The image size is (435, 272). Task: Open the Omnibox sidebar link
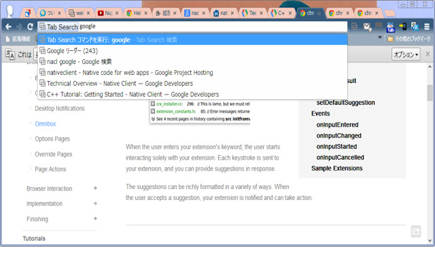pos(46,124)
